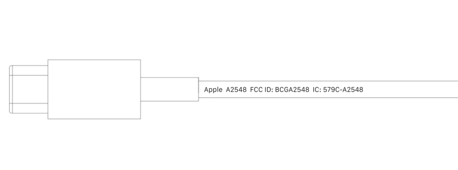Select the first A2548 model number text

tap(236, 90)
